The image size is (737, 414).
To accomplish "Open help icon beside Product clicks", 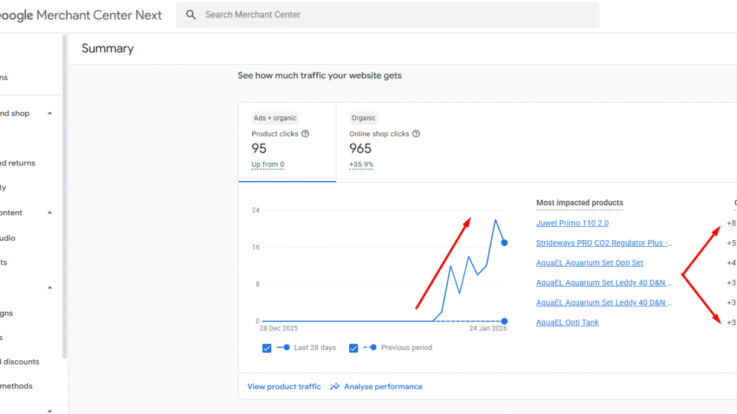I will click(x=305, y=134).
